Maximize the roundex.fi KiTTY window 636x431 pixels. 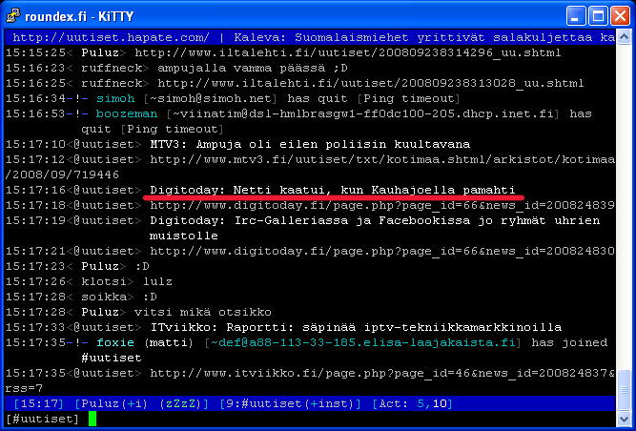point(596,14)
